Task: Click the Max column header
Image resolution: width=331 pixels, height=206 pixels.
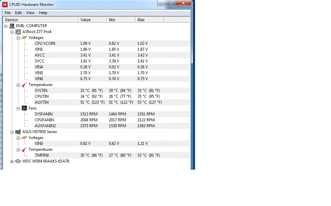Action: tap(149, 20)
